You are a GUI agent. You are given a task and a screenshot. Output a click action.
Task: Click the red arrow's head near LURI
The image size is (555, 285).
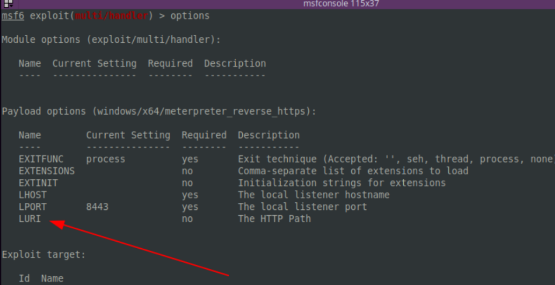coord(54,223)
